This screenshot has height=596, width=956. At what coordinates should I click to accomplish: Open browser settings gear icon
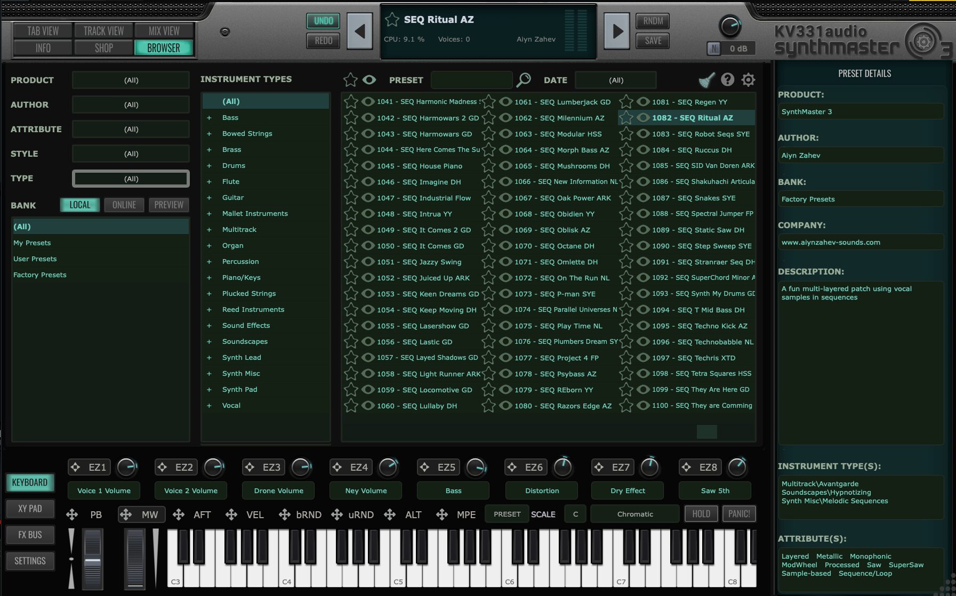point(748,80)
